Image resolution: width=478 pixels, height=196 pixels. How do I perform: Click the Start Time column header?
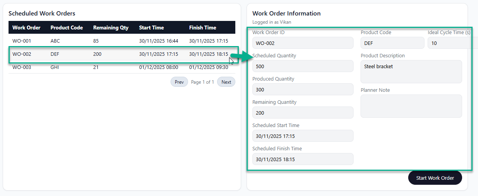[151, 28]
